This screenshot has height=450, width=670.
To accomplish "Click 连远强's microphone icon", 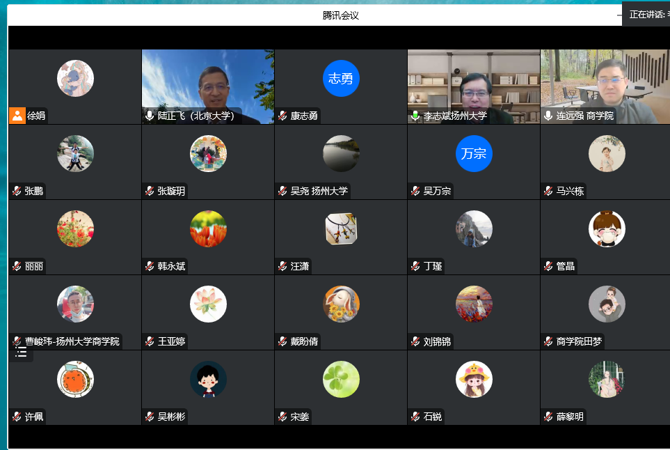I will (548, 116).
